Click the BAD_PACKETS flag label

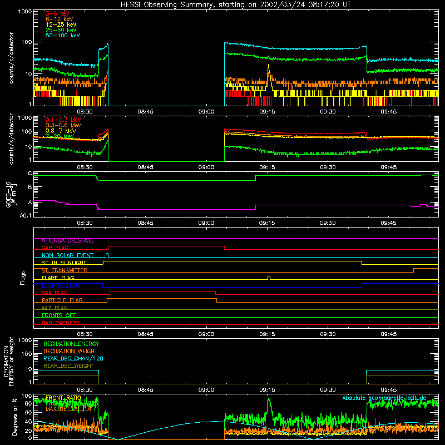61,323
